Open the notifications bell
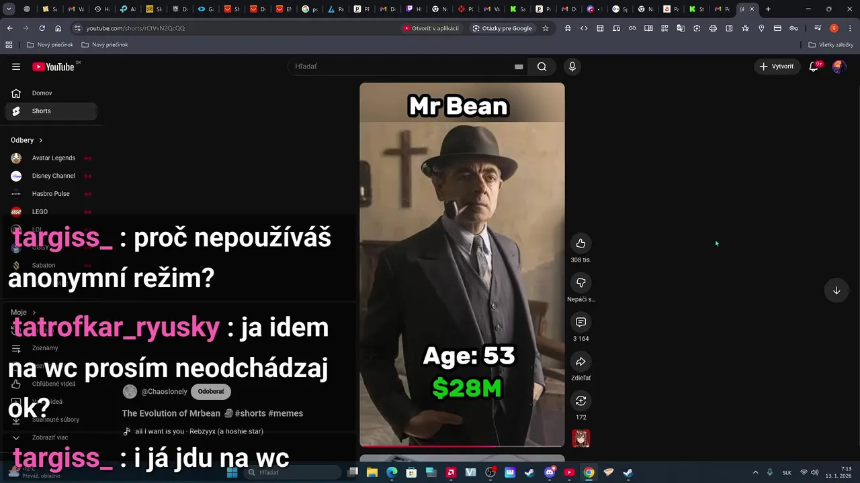860x483 pixels. pos(814,66)
